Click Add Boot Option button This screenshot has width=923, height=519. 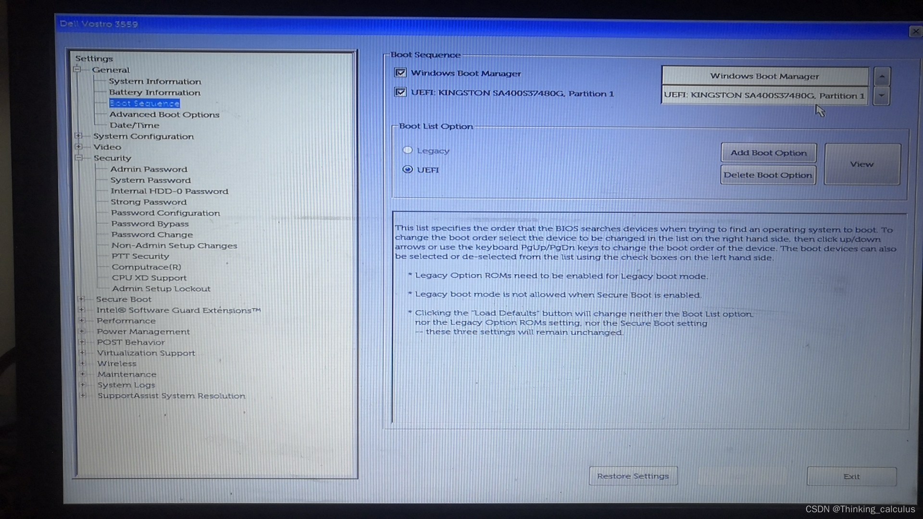(x=768, y=153)
